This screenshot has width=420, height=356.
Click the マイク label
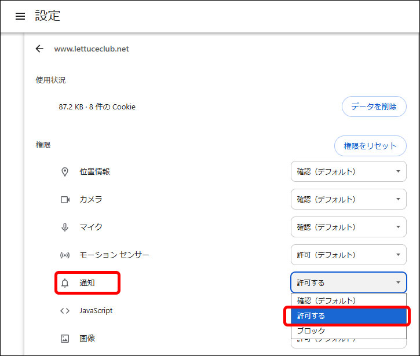tap(91, 227)
